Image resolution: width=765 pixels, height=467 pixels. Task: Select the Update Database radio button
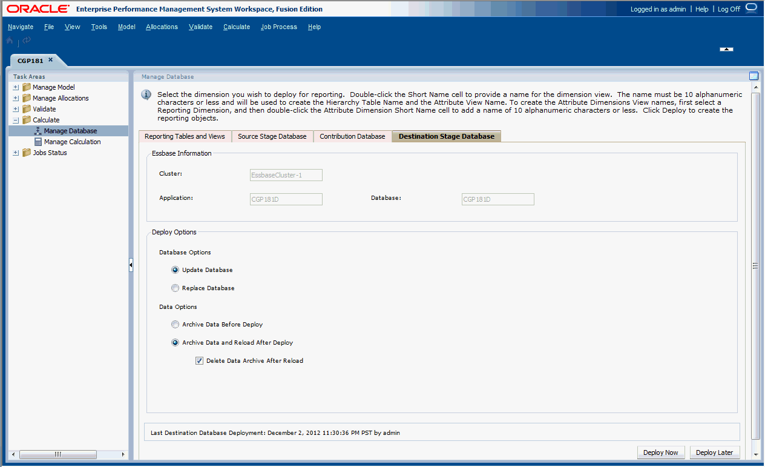coord(176,270)
